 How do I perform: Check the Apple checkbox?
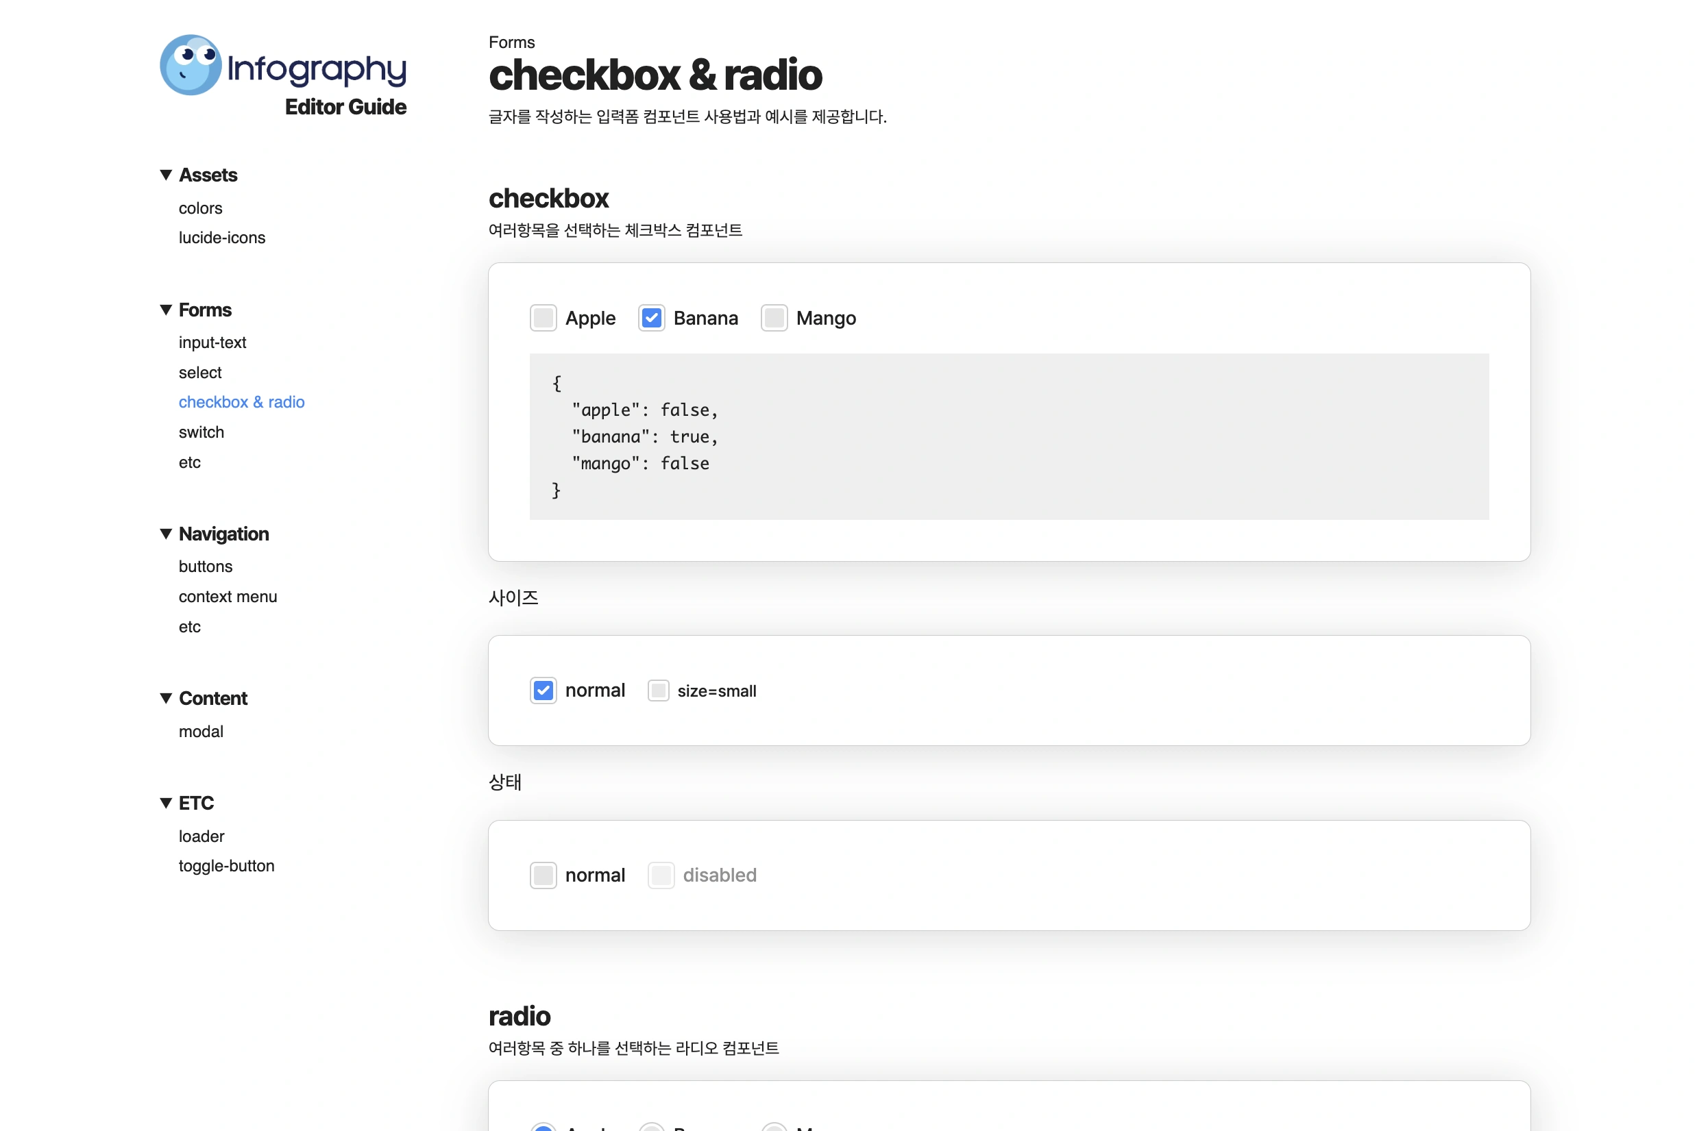coord(544,318)
